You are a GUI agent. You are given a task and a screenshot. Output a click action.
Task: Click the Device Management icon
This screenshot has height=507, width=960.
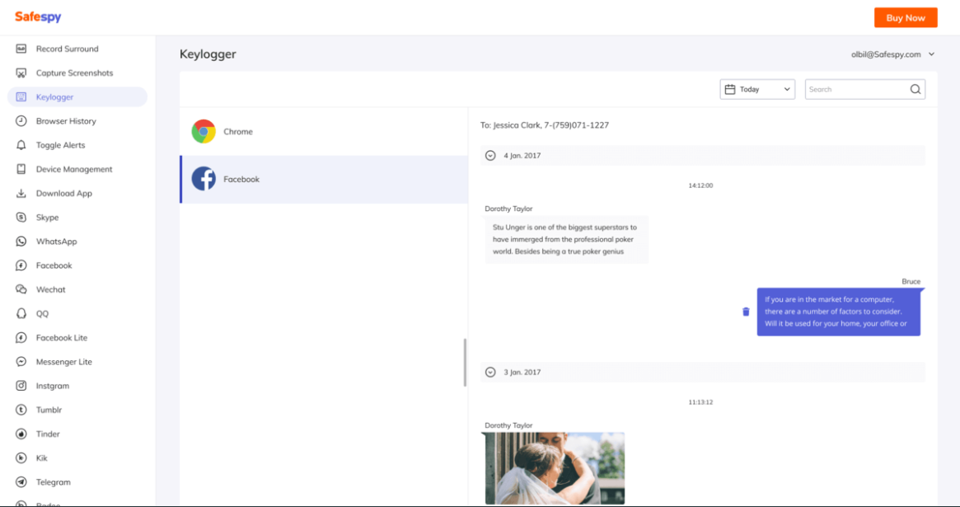point(21,169)
